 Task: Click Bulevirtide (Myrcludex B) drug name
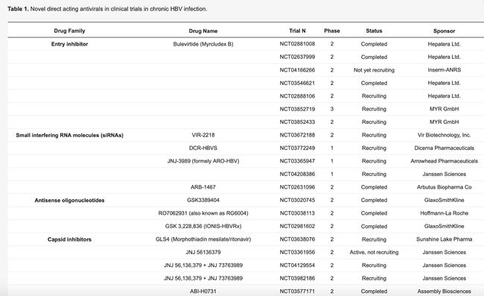[203, 44]
